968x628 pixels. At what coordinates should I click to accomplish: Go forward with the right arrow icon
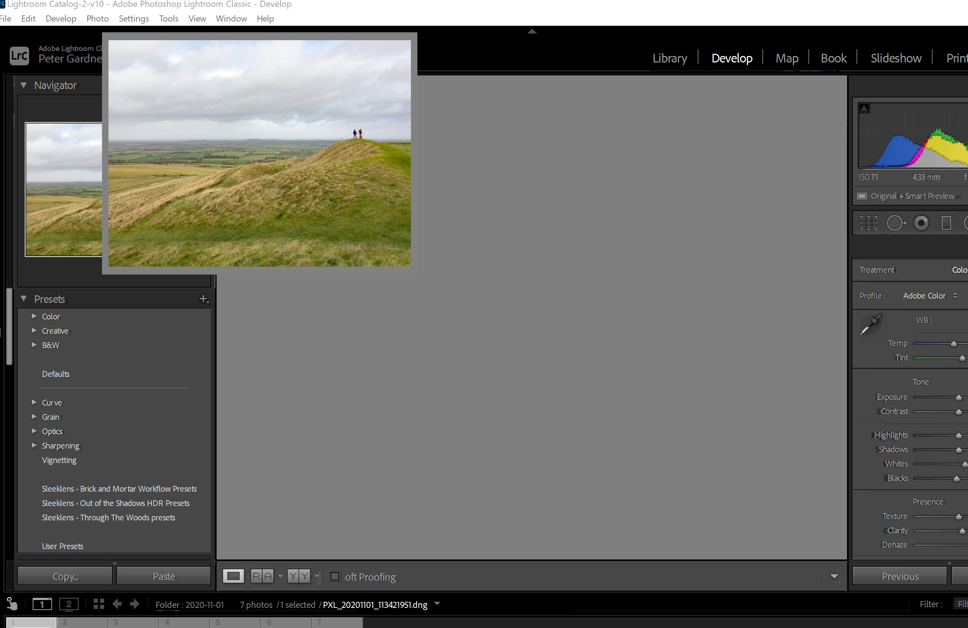[x=135, y=604]
